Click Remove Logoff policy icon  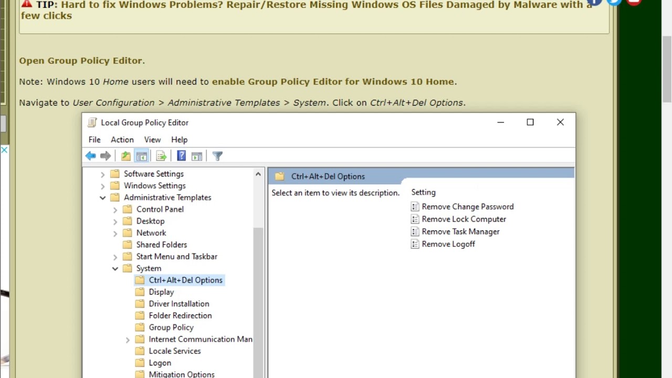click(415, 244)
